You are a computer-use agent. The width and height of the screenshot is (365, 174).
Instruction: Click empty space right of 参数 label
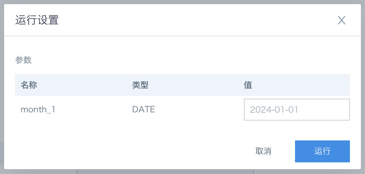pos(186,60)
